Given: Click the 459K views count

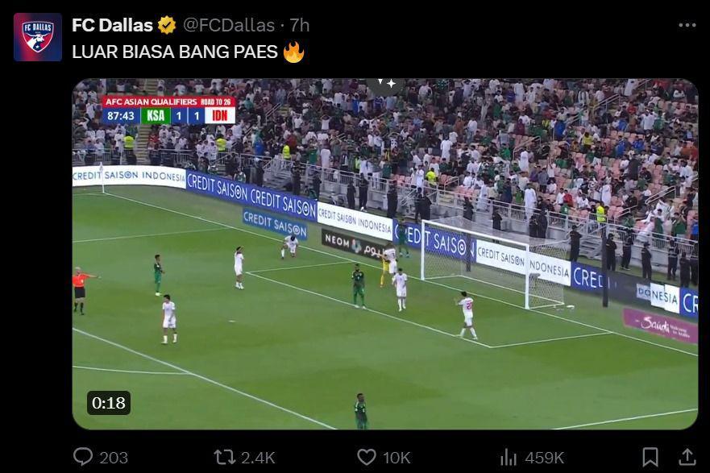Looking at the screenshot, I should 543,458.
